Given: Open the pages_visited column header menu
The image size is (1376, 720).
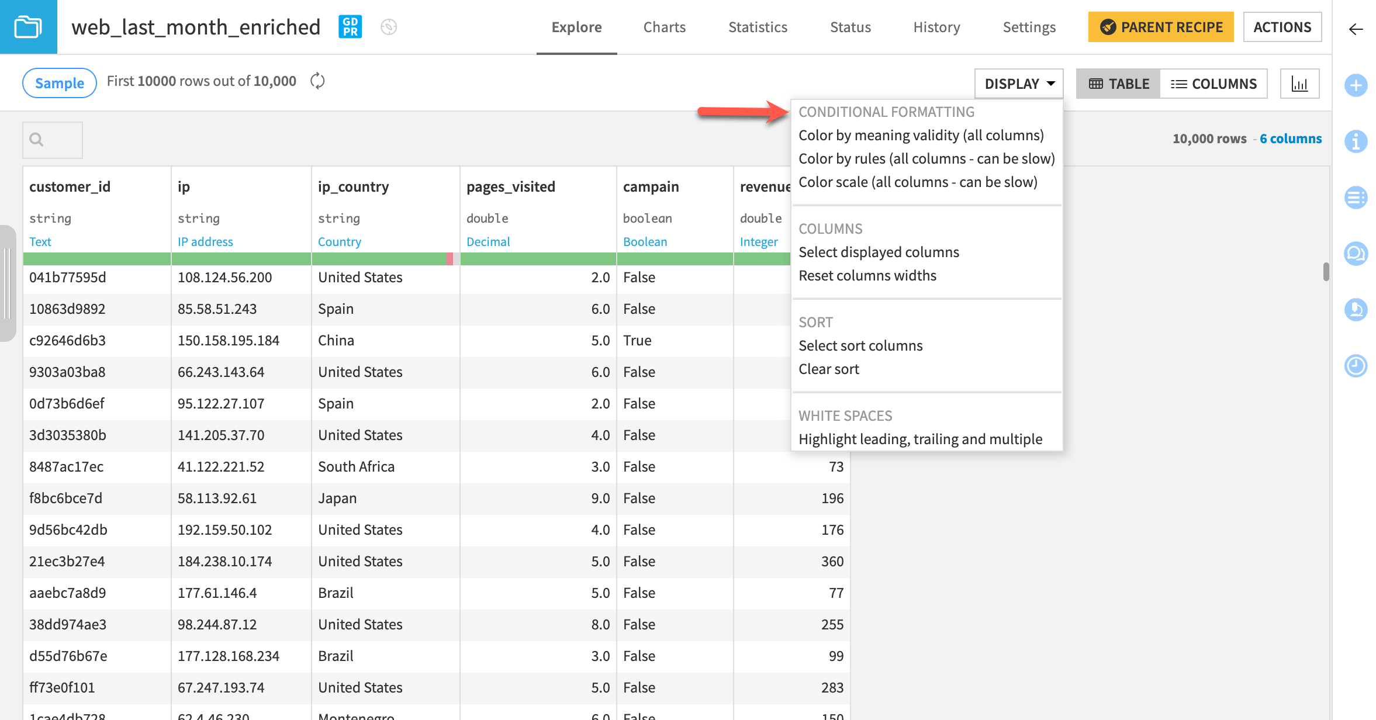Looking at the screenshot, I should pyautogui.click(x=510, y=186).
